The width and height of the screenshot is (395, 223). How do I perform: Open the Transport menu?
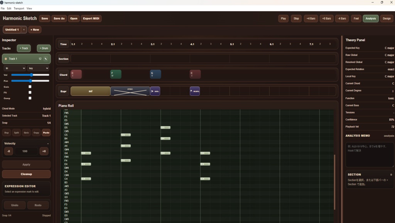[19, 8]
